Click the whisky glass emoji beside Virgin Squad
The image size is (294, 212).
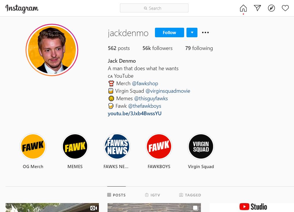pyautogui.click(x=111, y=91)
